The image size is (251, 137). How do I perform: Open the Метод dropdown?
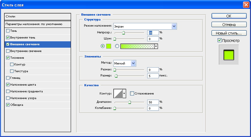tap(125, 63)
